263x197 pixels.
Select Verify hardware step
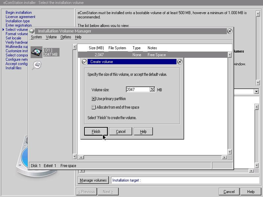(17, 42)
